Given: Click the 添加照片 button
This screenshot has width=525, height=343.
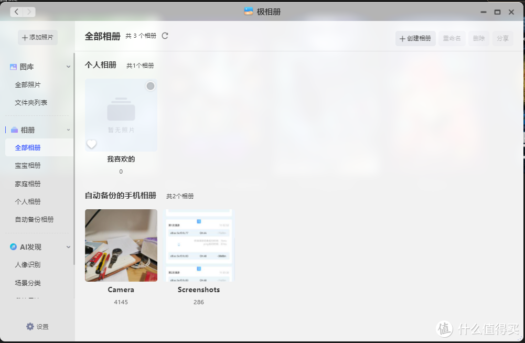Looking at the screenshot, I should tap(37, 38).
